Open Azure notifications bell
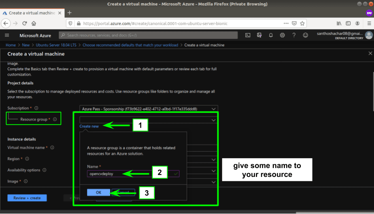This screenshot has height=214, width=374. (x=271, y=35)
